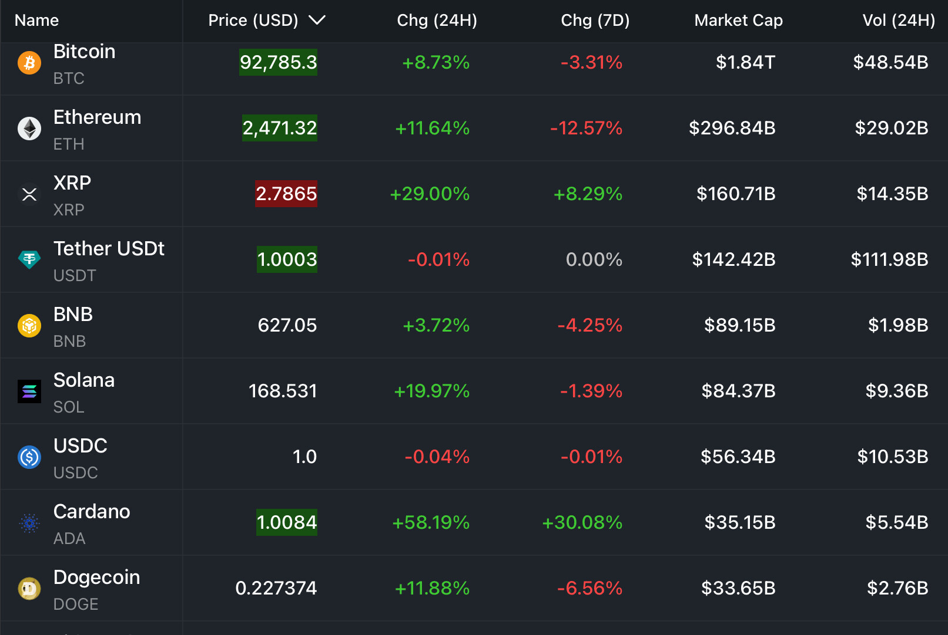Open the XRP coin name link
948x635 pixels.
pyautogui.click(x=72, y=183)
